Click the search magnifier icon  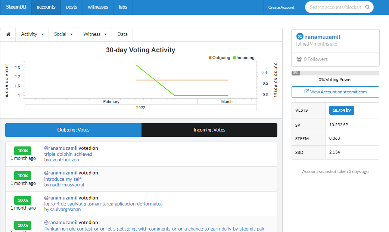click(367, 7)
